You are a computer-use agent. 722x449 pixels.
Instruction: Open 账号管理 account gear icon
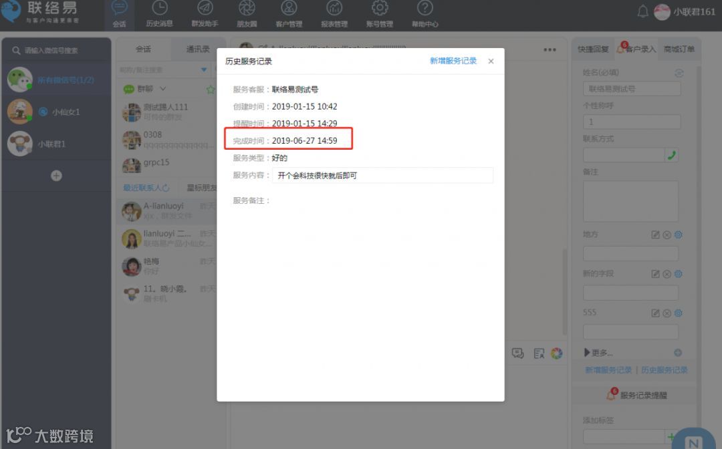[x=380, y=8]
